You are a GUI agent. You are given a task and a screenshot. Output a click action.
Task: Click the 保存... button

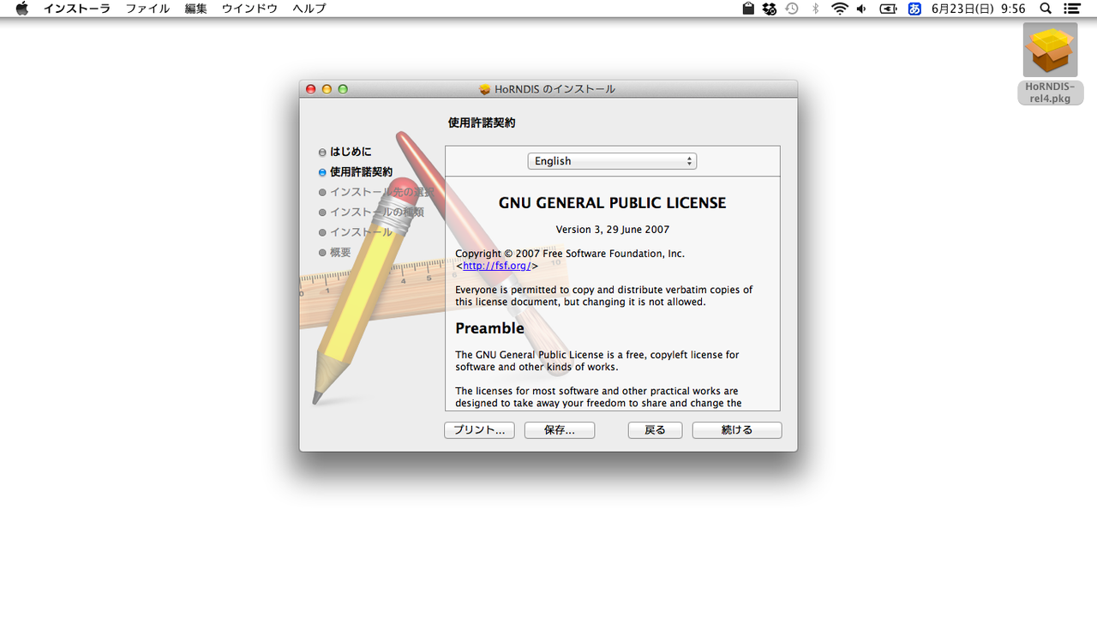(560, 430)
